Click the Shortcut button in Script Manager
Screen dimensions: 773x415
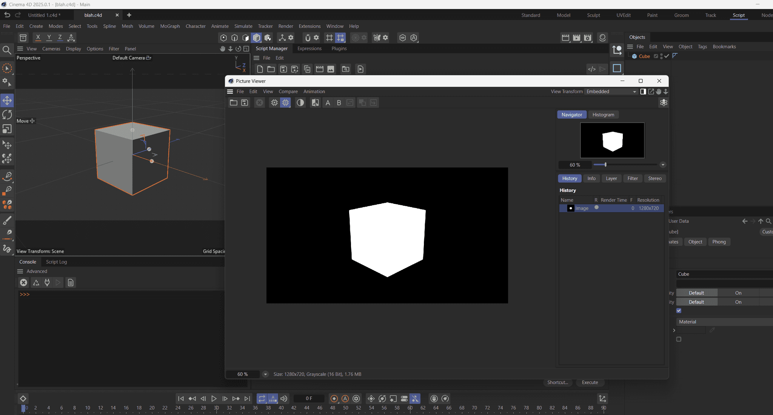click(557, 382)
